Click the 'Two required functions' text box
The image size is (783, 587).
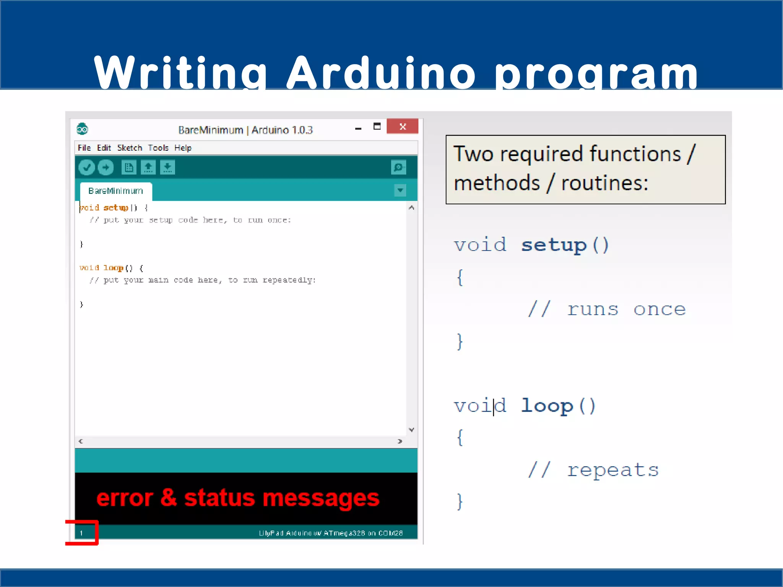tap(585, 169)
